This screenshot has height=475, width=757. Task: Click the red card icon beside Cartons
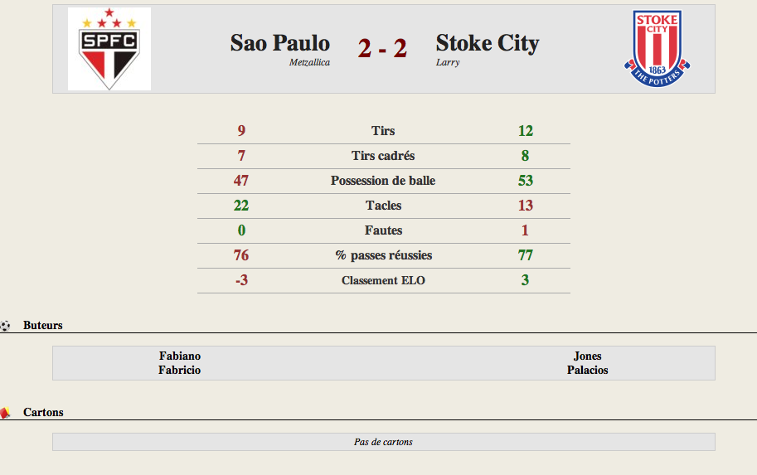[x=5, y=413]
